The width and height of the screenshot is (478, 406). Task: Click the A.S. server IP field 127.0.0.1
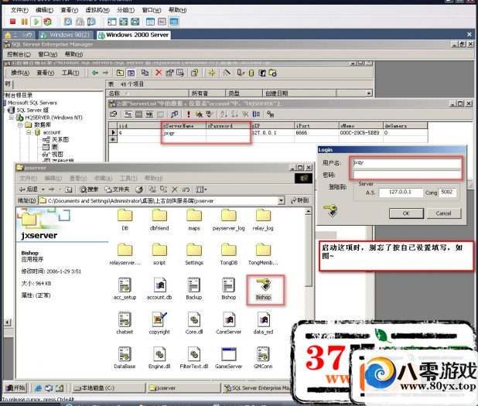pyautogui.click(x=401, y=193)
